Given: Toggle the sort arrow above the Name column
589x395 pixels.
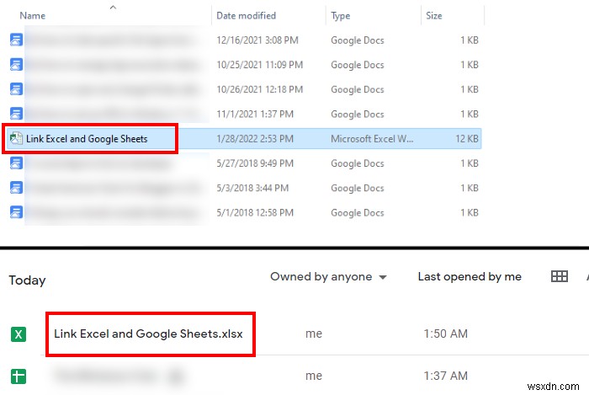Looking at the screenshot, I should (x=113, y=7).
